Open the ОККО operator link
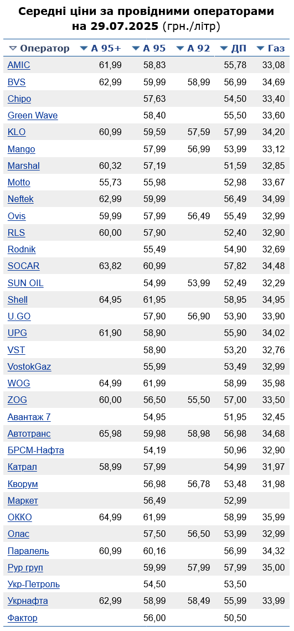The width and height of the screenshot is (294, 631). 20,517
